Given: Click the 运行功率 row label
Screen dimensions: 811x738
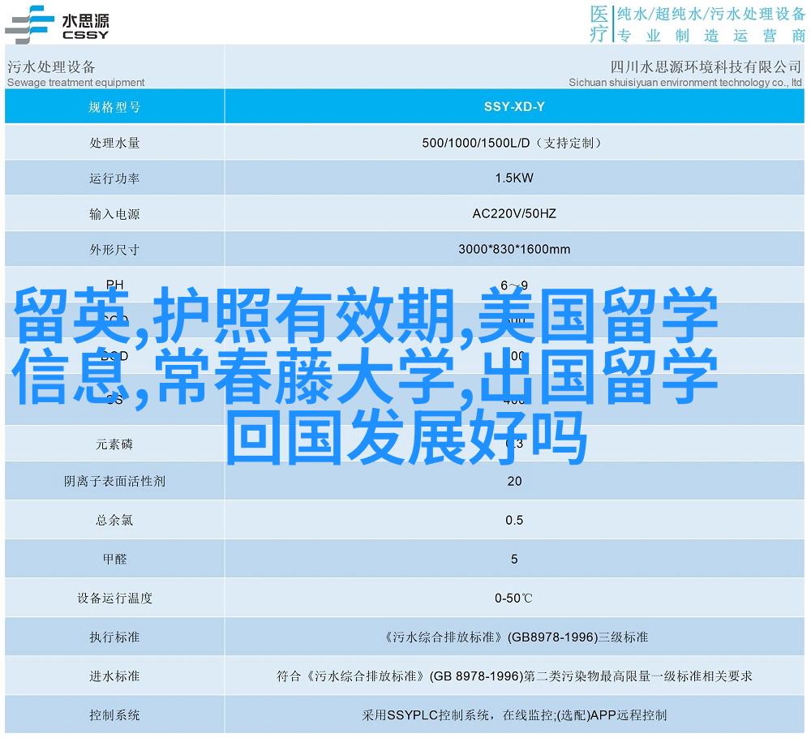Looking at the screenshot, I should pos(114,178).
